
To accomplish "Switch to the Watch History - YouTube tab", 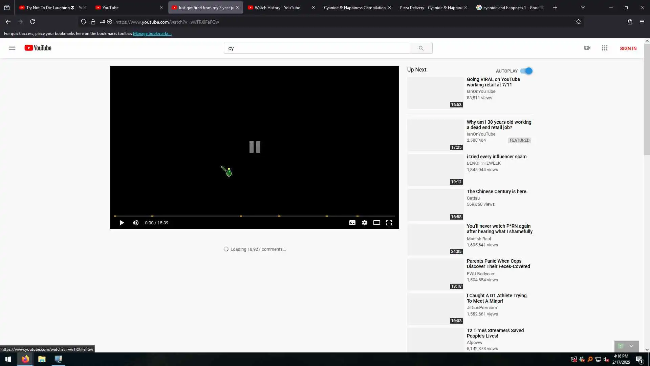I will 277,7.
